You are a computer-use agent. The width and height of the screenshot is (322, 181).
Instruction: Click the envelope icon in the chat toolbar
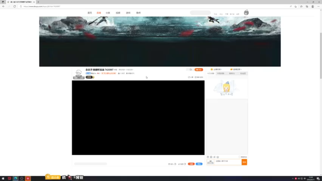coord(211,157)
